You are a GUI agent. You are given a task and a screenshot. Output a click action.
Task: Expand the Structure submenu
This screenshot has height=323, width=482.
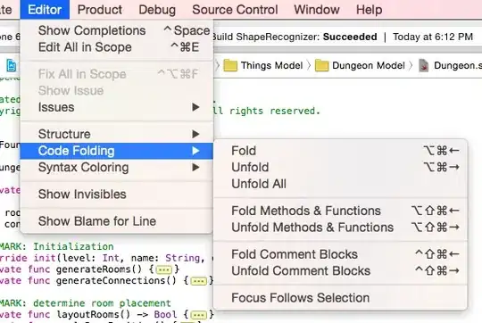pos(117,134)
